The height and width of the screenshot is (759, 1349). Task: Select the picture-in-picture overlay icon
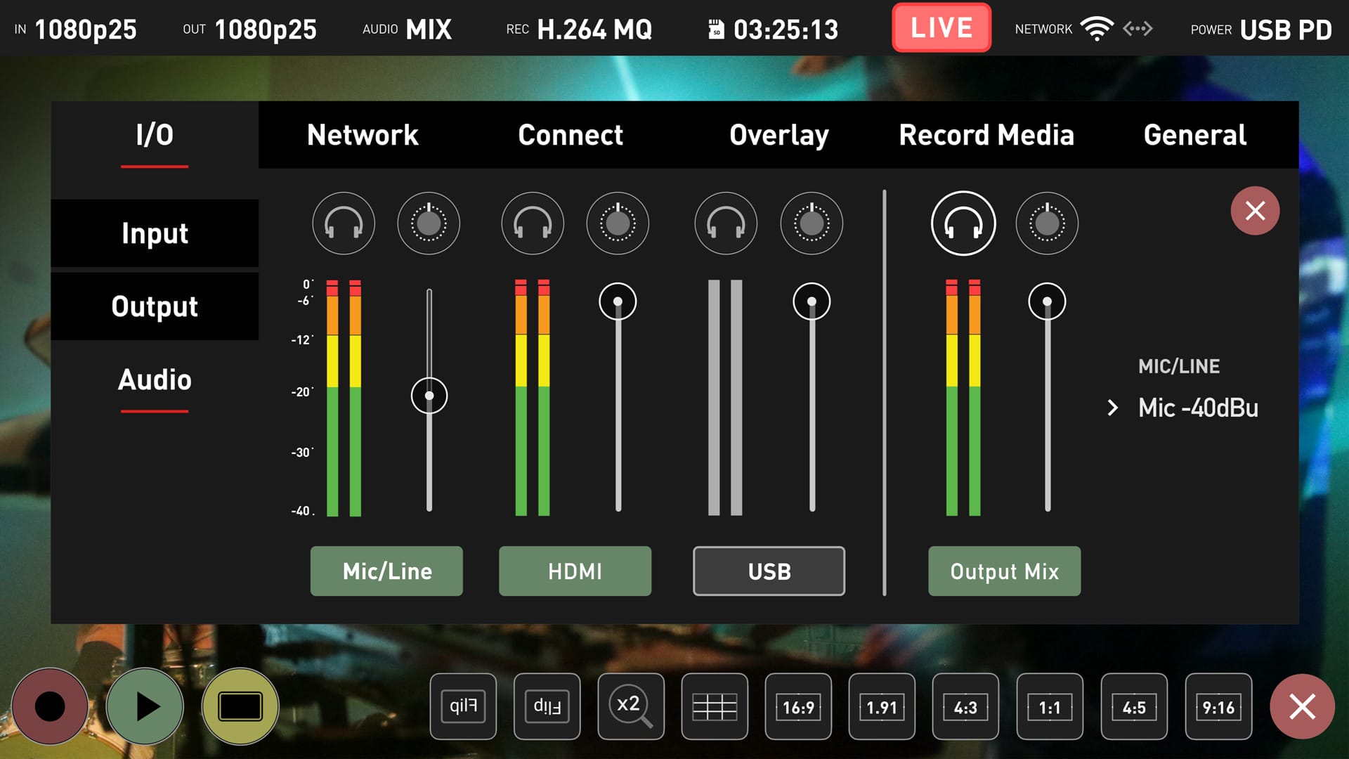241,706
